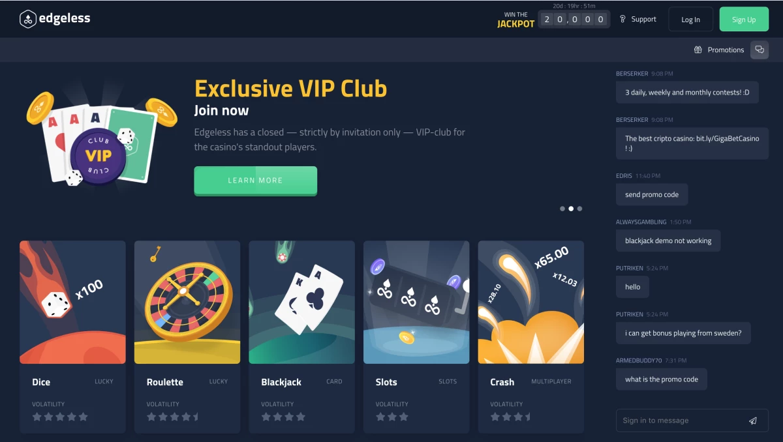Click the Learn More button
The image size is (783, 442).
pyautogui.click(x=255, y=181)
